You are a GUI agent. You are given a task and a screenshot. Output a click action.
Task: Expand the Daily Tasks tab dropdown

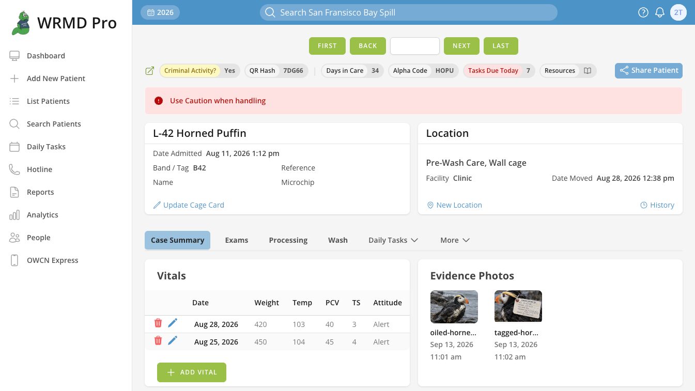[x=393, y=240]
